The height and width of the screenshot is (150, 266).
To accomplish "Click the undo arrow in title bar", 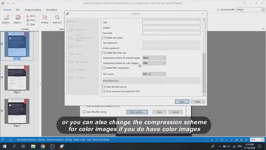I will (x=8, y=3).
